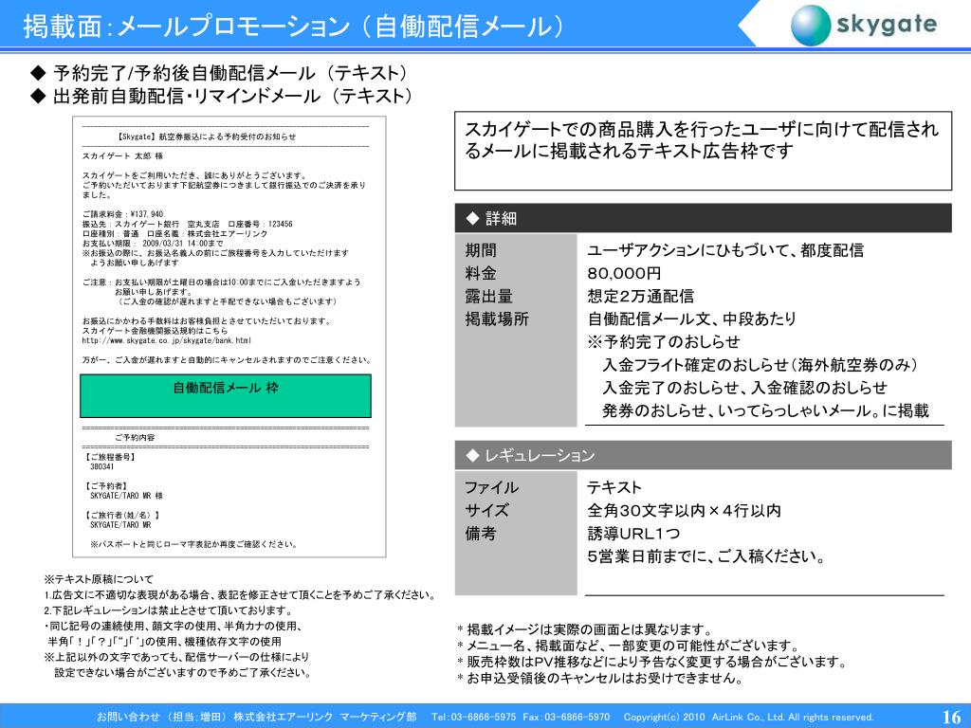Select the "掲載場所" row label
The width and height of the screenshot is (971, 728).
pyautogui.click(x=497, y=318)
